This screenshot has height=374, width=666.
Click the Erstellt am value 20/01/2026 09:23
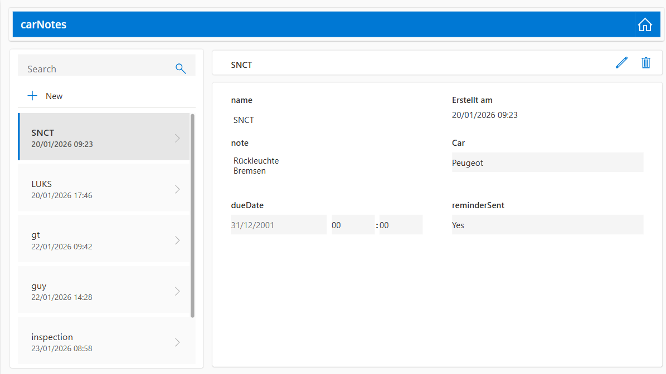tap(485, 115)
